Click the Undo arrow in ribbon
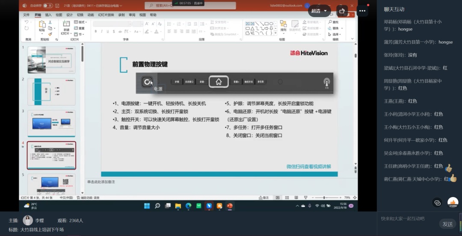462x236 pixels. coord(27,22)
